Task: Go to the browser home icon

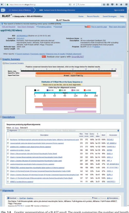Action: tap(121, 4)
